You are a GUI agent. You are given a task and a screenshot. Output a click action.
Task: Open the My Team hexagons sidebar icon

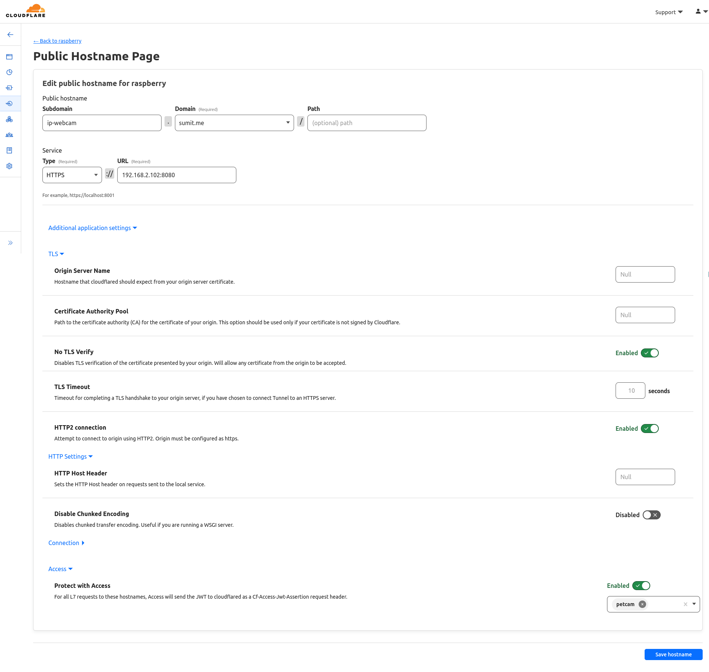tap(9, 119)
